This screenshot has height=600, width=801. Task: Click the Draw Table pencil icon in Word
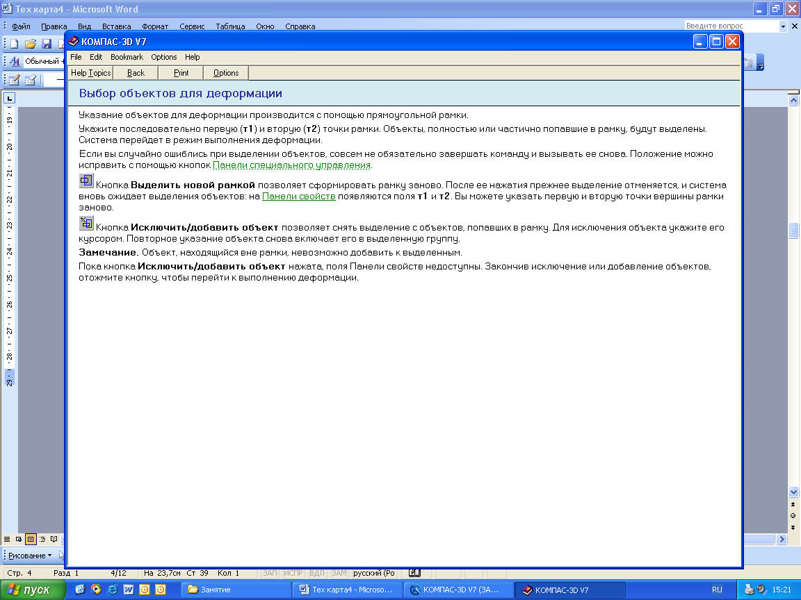coord(15,80)
